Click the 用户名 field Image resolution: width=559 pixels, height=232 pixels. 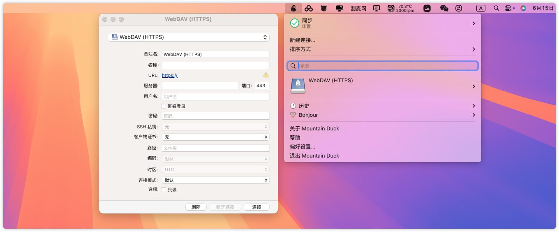coord(215,97)
